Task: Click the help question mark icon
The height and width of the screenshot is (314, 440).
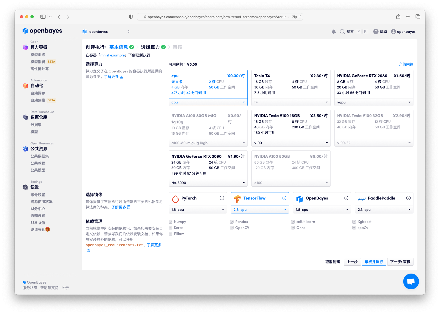Action: (x=376, y=32)
